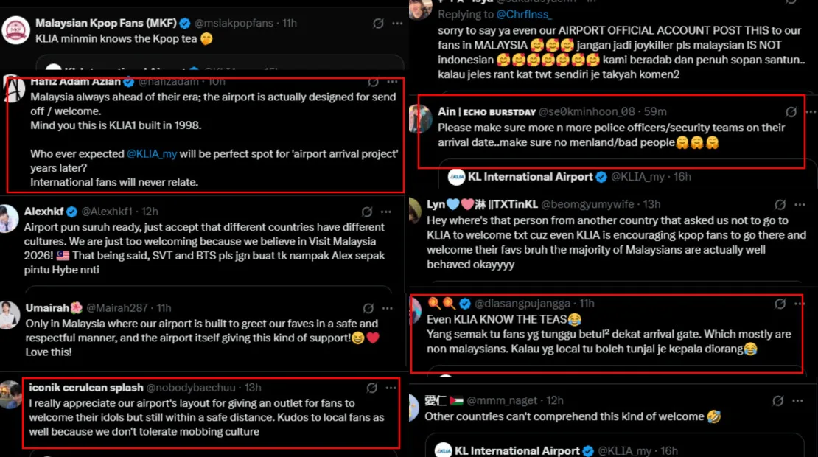This screenshot has width=818, height=457.
Task: Open the more menu on Alexhkf's tweet
Action: [387, 212]
